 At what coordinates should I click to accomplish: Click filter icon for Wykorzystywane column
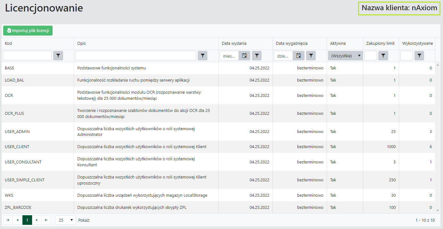(419, 56)
